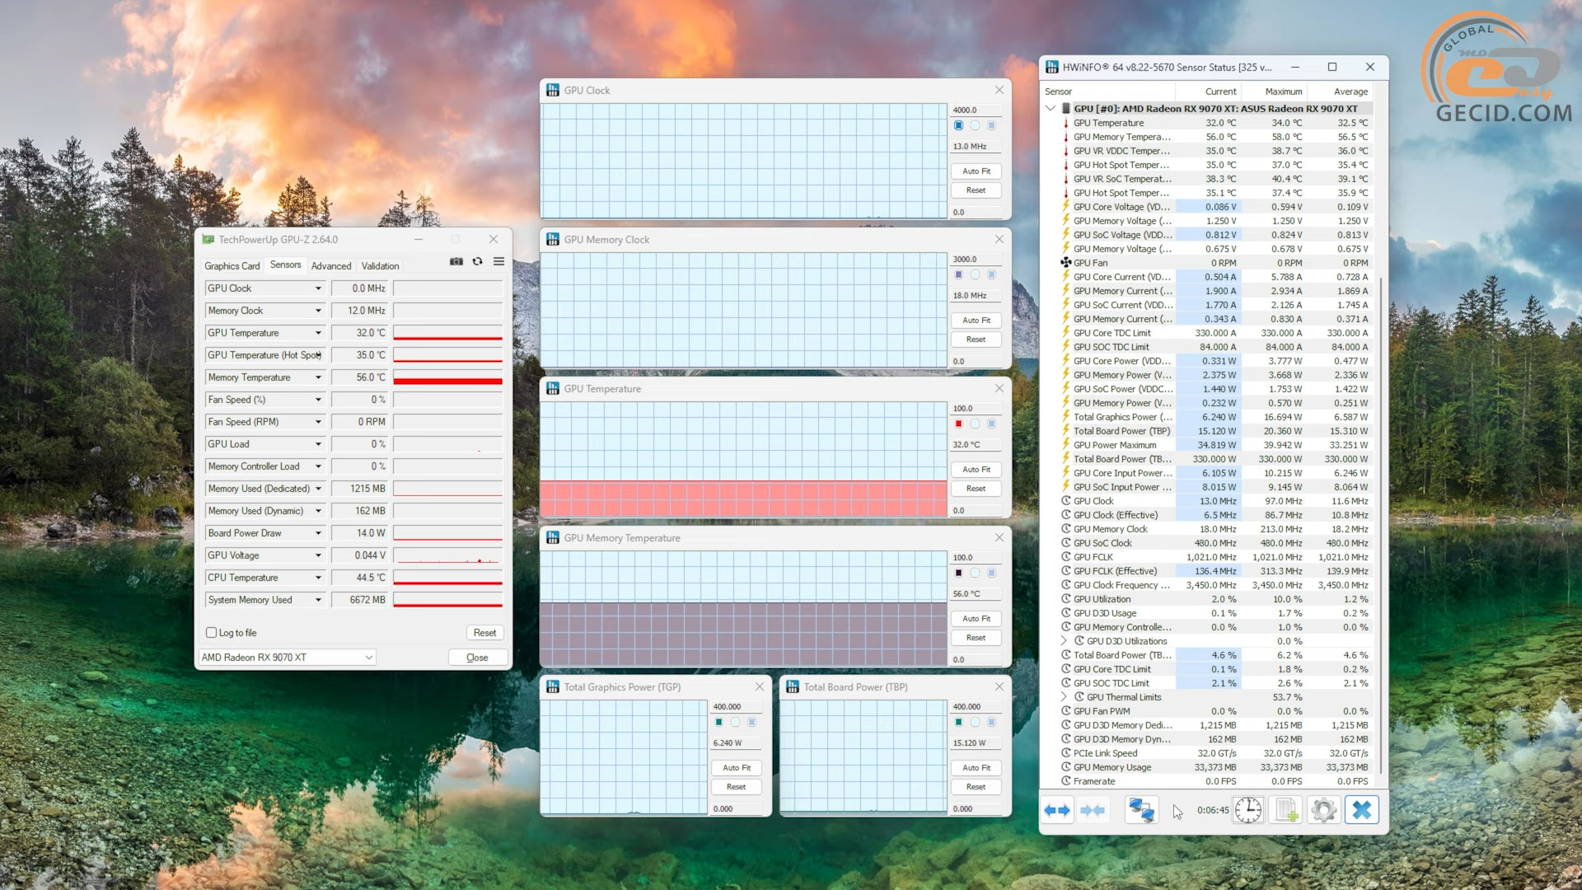This screenshot has width=1582, height=890.
Task: Click the blue X icon in HWiNFO toolbar
Action: click(x=1362, y=810)
